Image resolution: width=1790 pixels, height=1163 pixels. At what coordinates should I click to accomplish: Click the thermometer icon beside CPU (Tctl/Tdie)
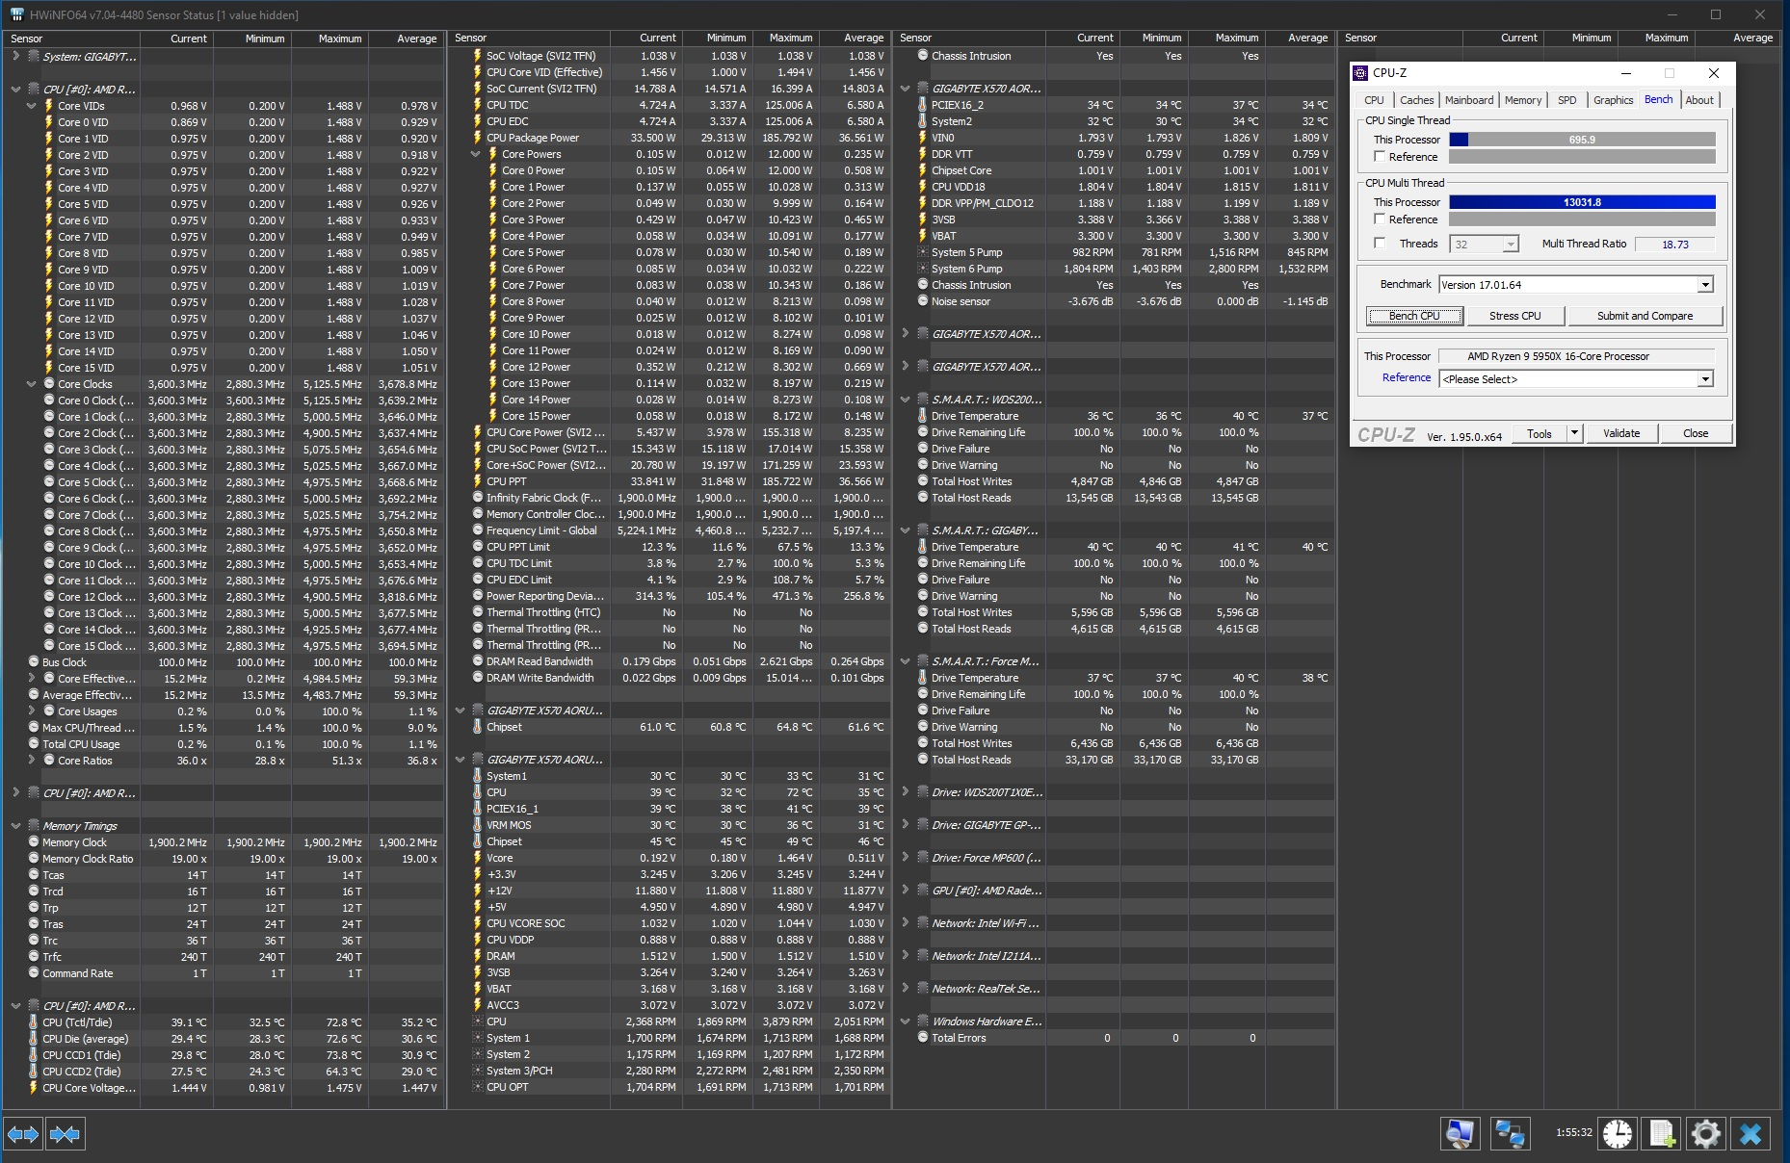[x=34, y=1022]
